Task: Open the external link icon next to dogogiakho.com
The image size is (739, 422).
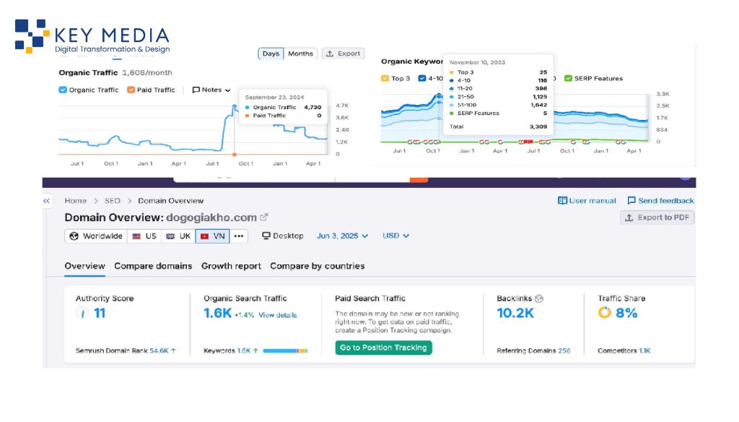Action: coord(264,217)
